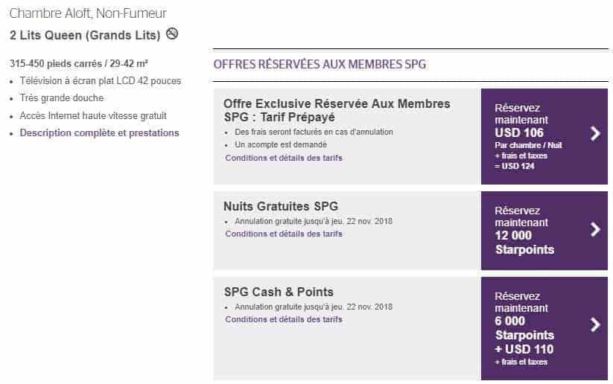Click the Accès Internet haute vitesse gratuit item
Viewport: 613px width, 384px height.
coord(93,116)
